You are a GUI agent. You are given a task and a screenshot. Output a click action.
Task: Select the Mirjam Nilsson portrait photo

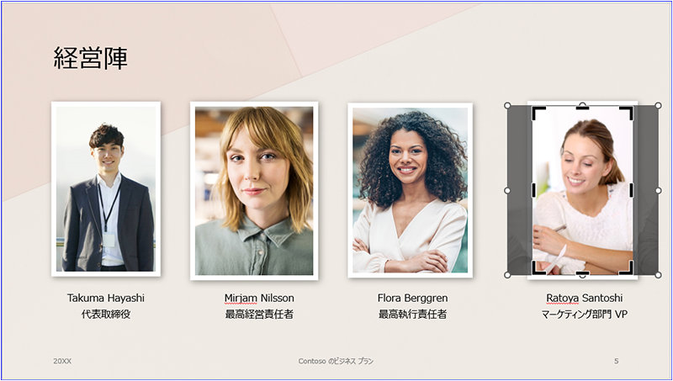click(254, 191)
